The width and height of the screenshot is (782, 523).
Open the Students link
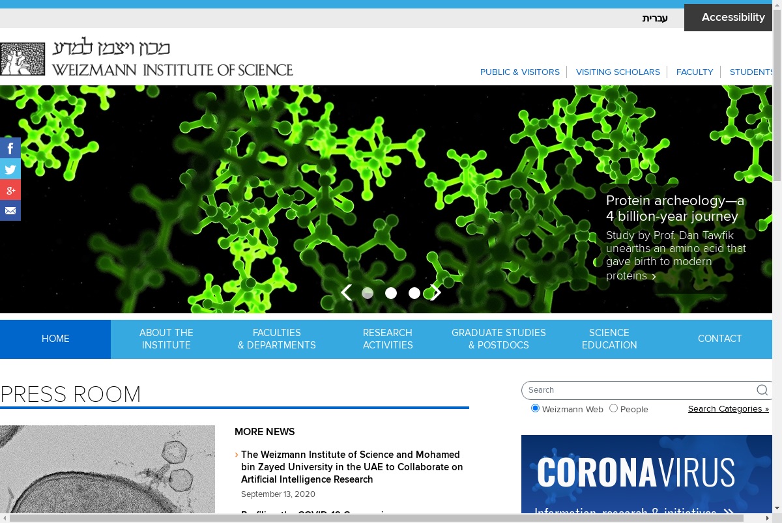pos(751,72)
